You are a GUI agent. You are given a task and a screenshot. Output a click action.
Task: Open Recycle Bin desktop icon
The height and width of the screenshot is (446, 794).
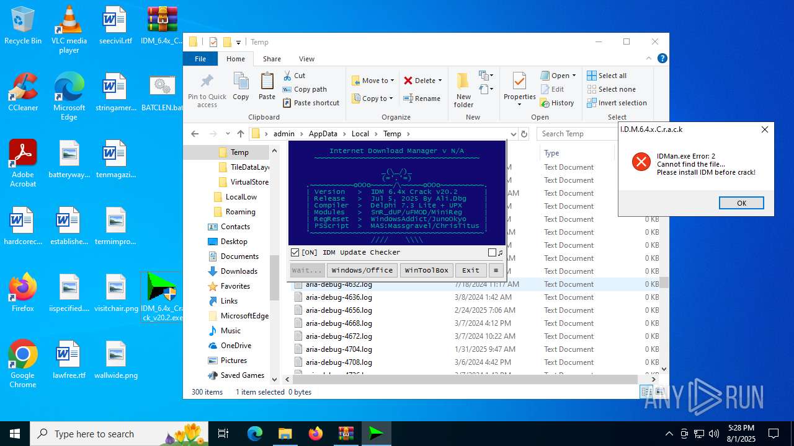23,25
